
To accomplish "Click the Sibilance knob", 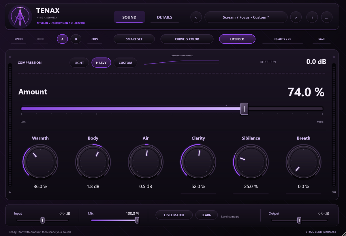I will (x=251, y=161).
